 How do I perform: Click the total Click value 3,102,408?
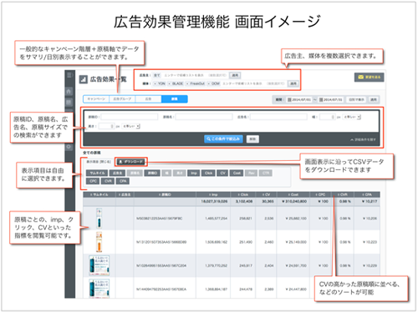[244, 201]
